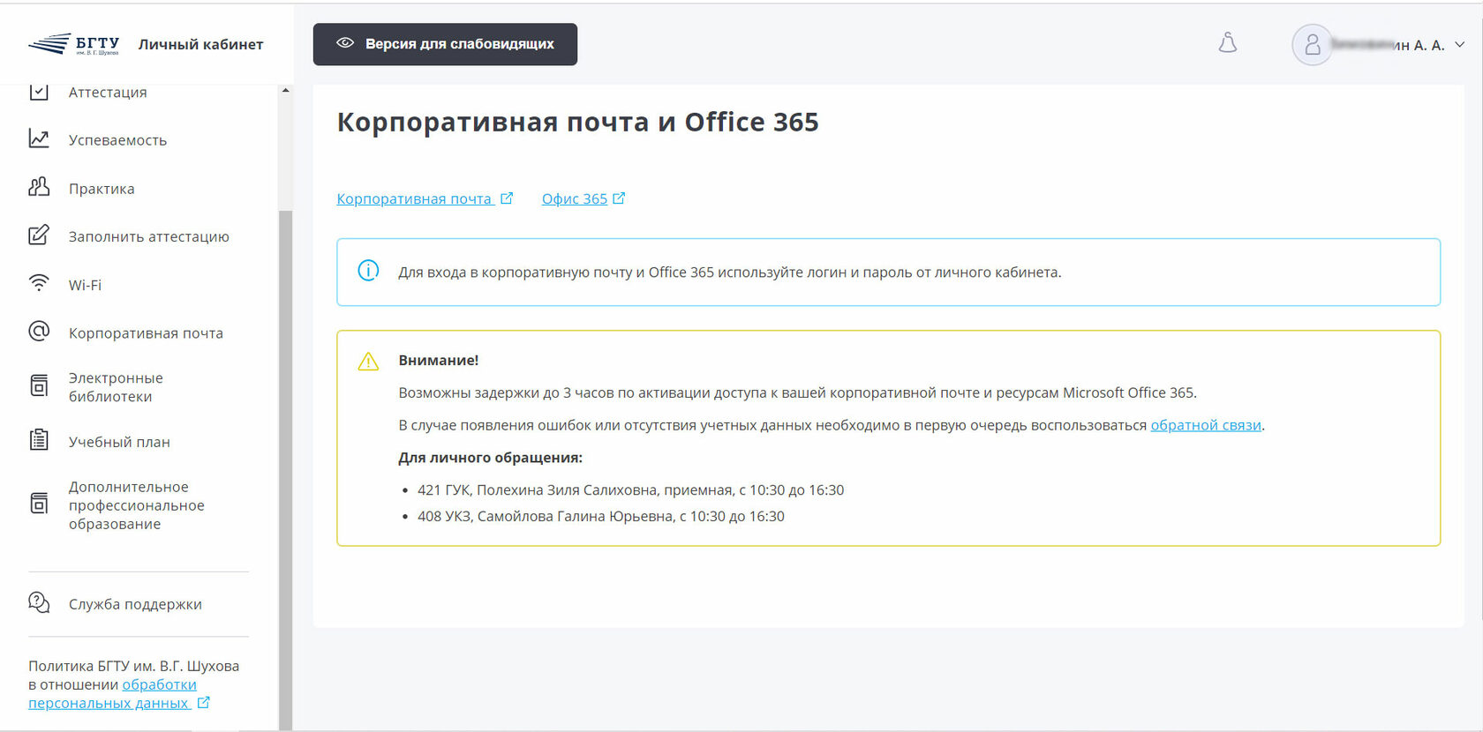This screenshot has height=732, width=1483.
Task: Follow the Офис 365 link
Action: tap(575, 198)
